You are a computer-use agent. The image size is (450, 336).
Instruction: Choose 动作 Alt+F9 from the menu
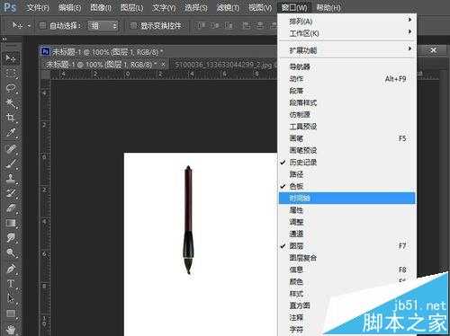[x=347, y=79]
